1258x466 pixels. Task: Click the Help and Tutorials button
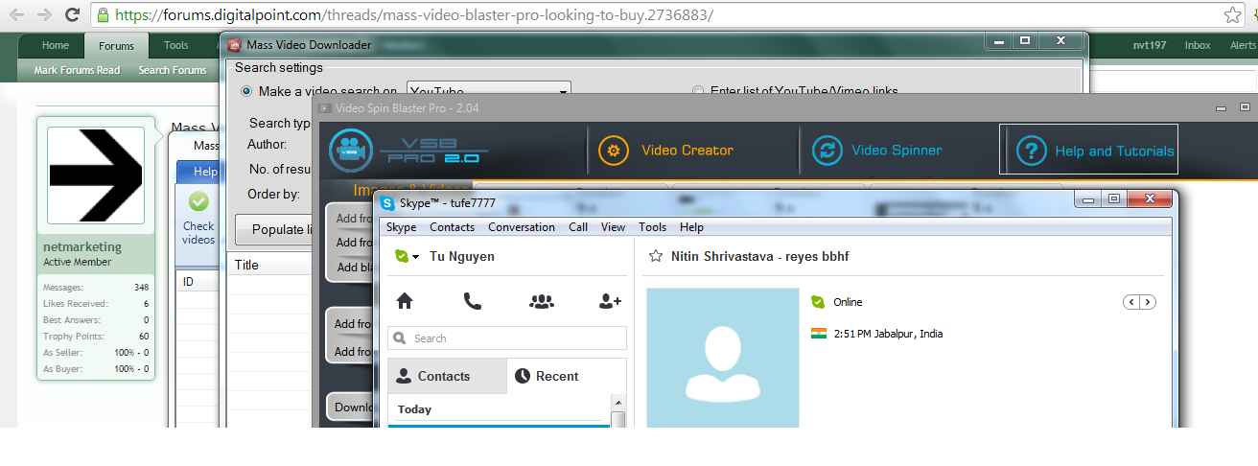(1088, 151)
